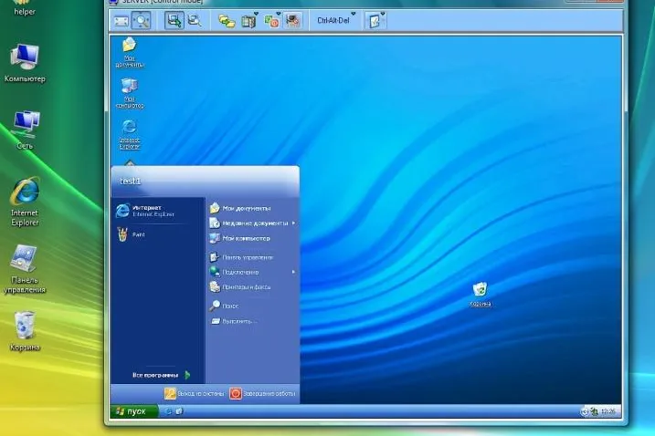
Task: Launch Internet Explorer on host desktop
Action: pos(25,202)
